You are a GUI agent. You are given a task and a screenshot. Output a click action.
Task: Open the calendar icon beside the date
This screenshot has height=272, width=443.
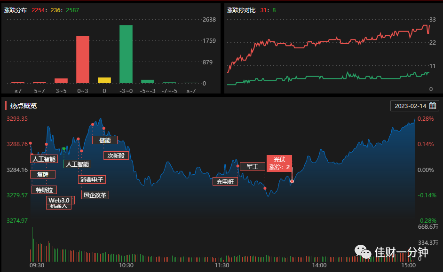pyautogui.click(x=433, y=106)
